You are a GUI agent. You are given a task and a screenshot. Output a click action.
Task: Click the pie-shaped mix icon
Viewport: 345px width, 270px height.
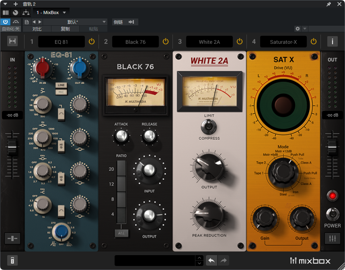coord(15,12)
